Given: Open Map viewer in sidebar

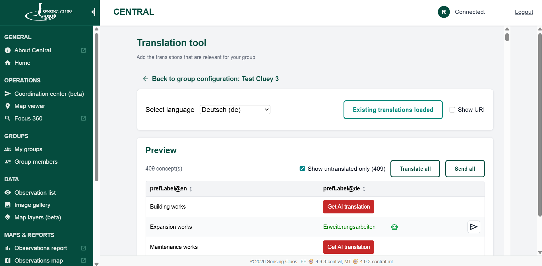Looking at the screenshot, I should 30,106.
